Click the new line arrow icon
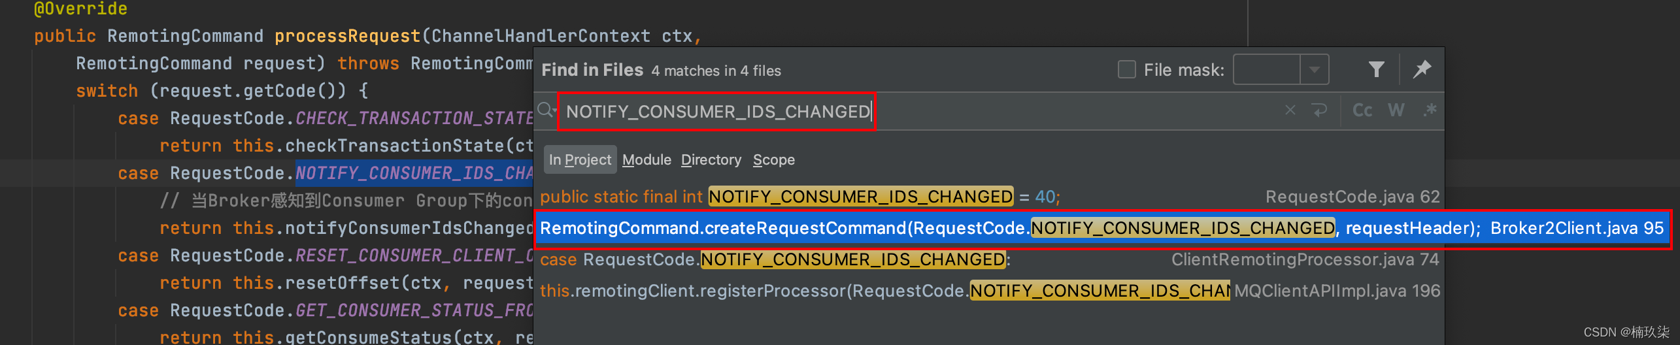 coord(1320,110)
